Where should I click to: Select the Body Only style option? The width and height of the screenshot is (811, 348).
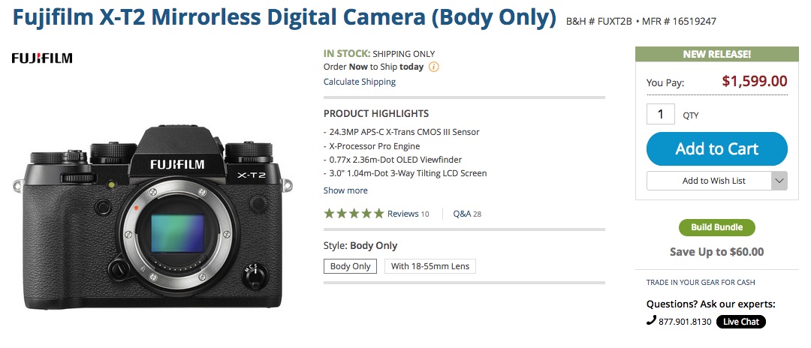(350, 266)
